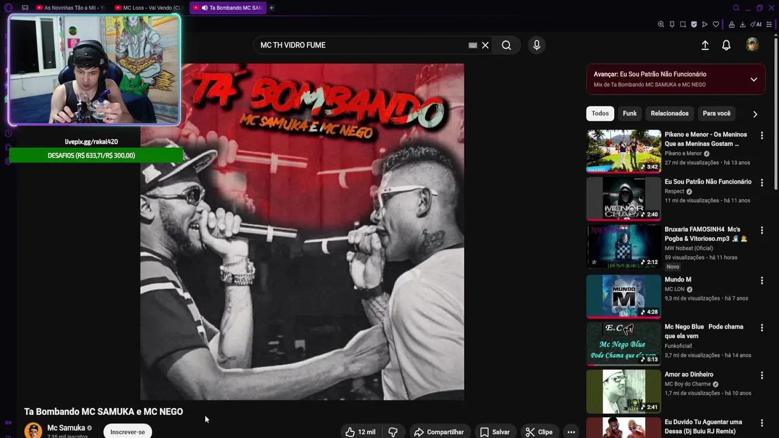The height and width of the screenshot is (438, 779).
Task: Open the Mc Samuka channel name link
Action: [66, 428]
